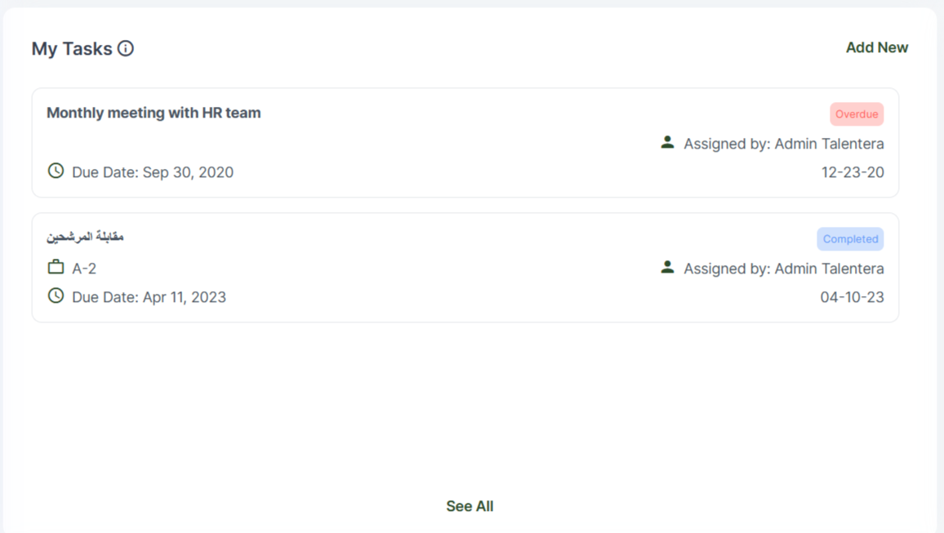Click the blue Completed status badge

point(850,239)
